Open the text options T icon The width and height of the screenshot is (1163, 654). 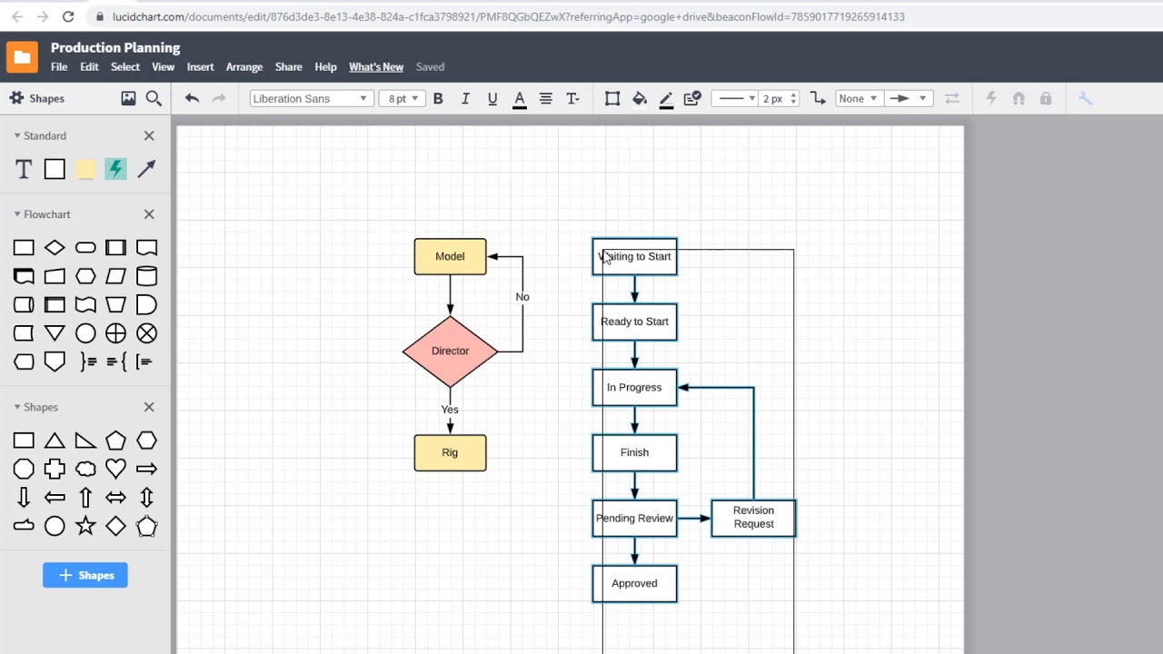point(572,98)
